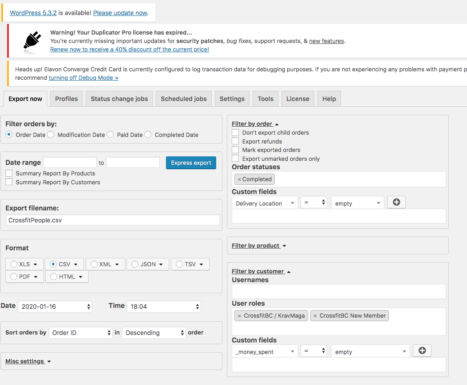Check Summary Report By Products
Screen dimensions: 467x385
[9, 173]
